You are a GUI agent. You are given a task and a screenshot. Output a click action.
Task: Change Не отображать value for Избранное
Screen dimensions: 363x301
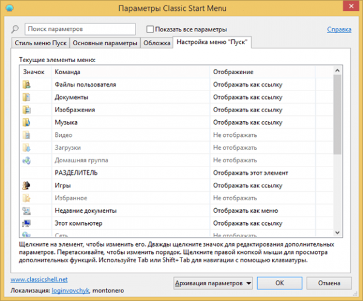[x=235, y=198]
